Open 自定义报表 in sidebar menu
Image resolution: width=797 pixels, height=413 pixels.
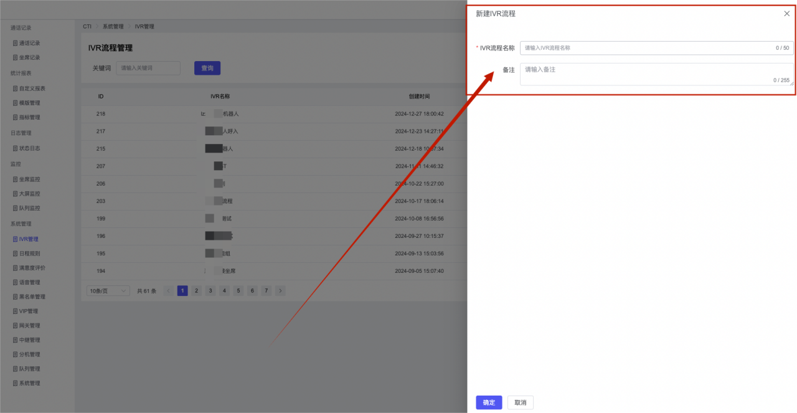(x=32, y=88)
